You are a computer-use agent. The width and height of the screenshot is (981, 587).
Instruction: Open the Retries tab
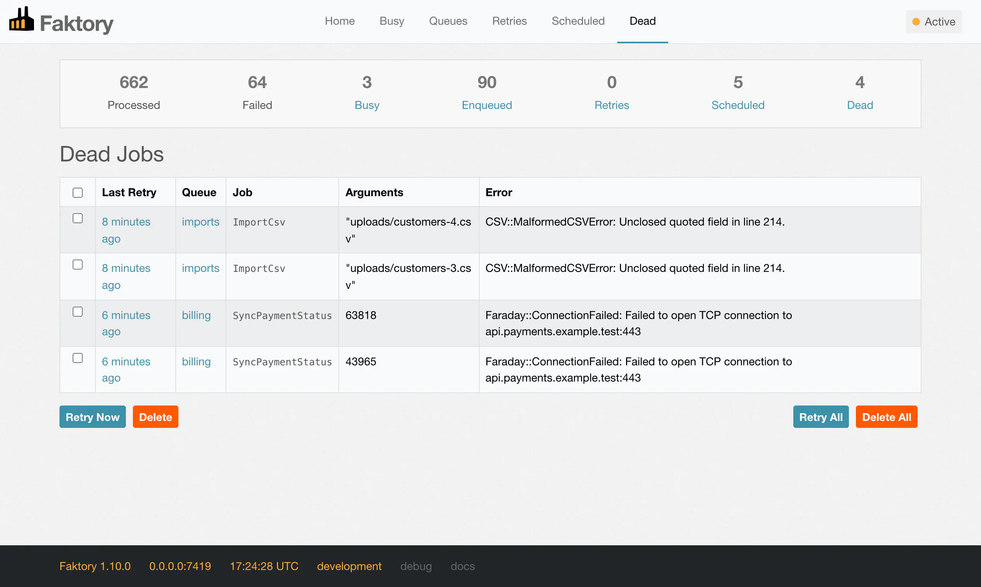[509, 21]
